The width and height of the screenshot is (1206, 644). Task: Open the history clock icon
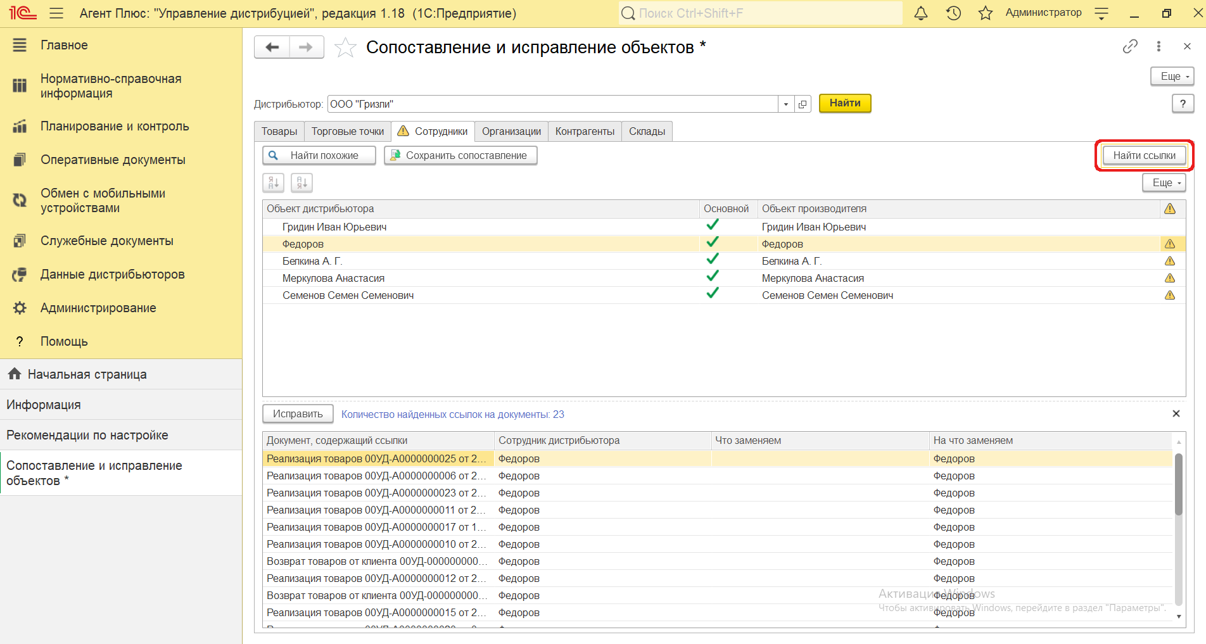coord(953,13)
